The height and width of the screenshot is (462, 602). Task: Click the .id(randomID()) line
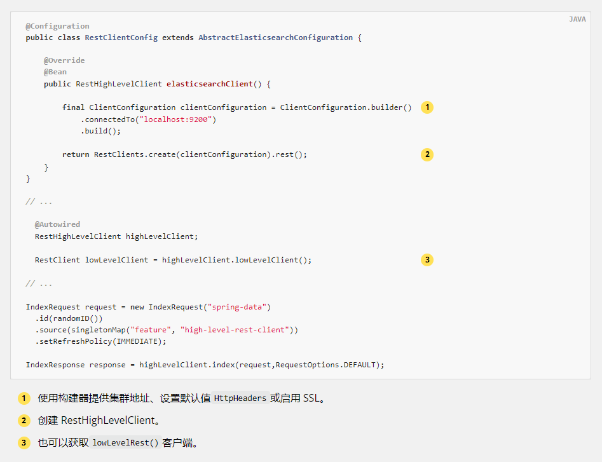click(x=69, y=318)
